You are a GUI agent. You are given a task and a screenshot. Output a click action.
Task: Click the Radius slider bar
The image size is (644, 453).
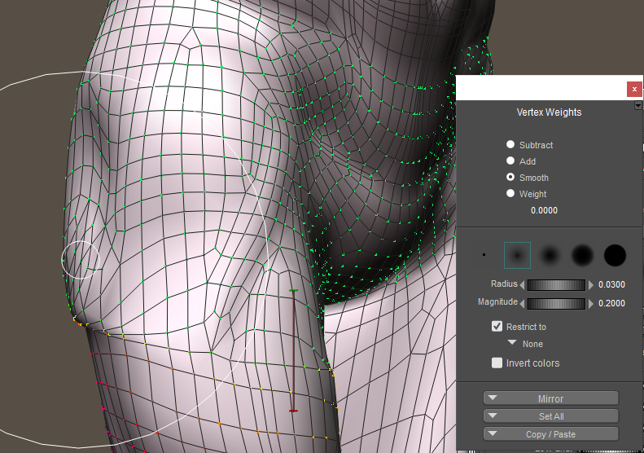557,285
